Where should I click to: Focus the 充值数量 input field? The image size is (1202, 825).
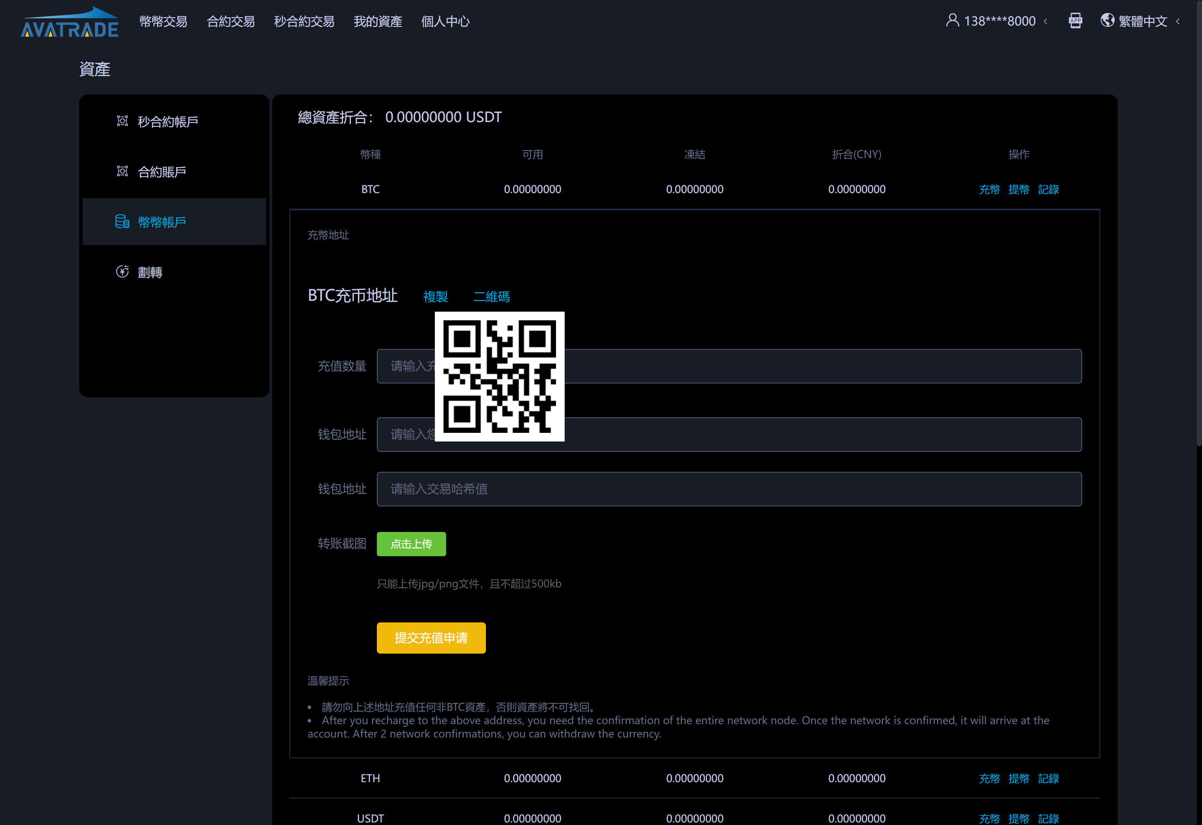(x=729, y=366)
